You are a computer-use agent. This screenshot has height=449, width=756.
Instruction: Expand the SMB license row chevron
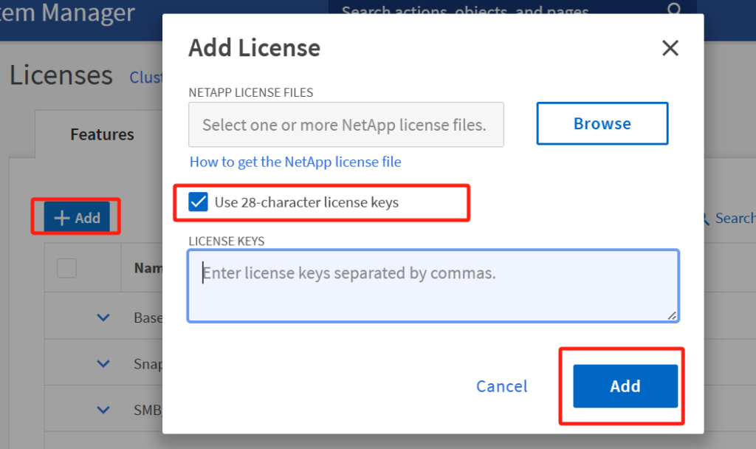[x=103, y=410]
